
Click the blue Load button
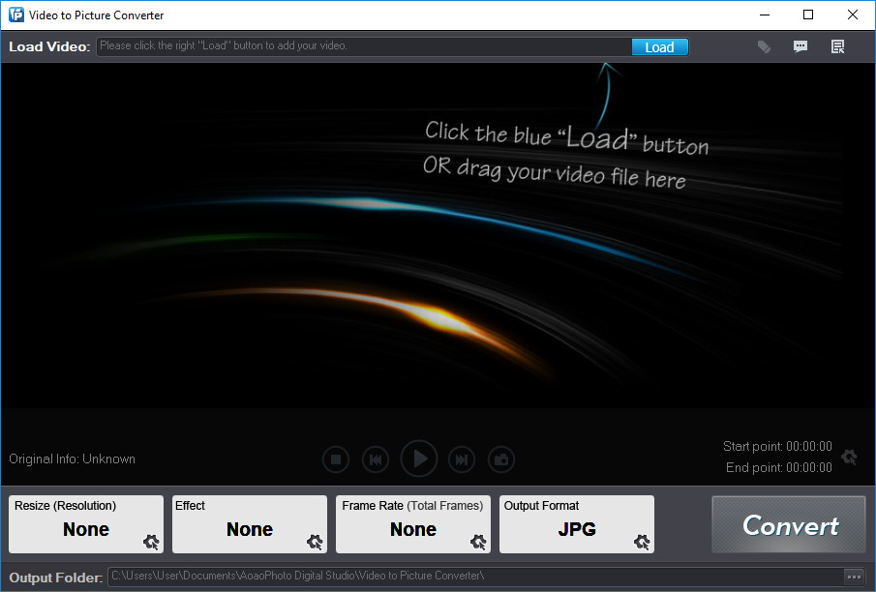pyautogui.click(x=659, y=46)
